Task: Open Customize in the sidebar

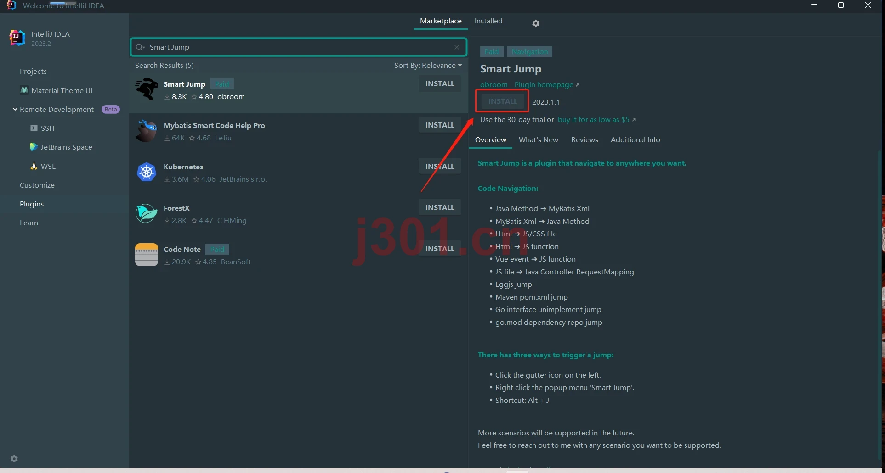Action: point(37,185)
